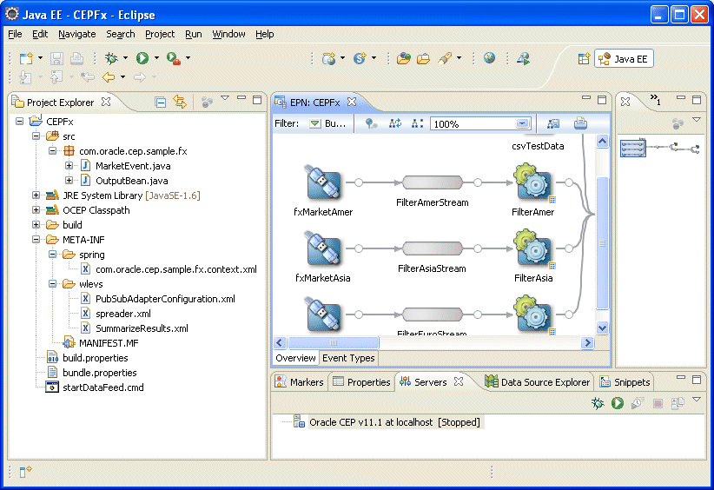Image resolution: width=714 pixels, height=490 pixels.
Task: Open the Data Source Explorer tab
Action: click(538, 382)
